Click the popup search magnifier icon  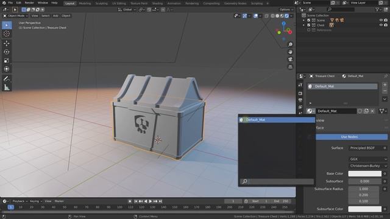pos(245,181)
